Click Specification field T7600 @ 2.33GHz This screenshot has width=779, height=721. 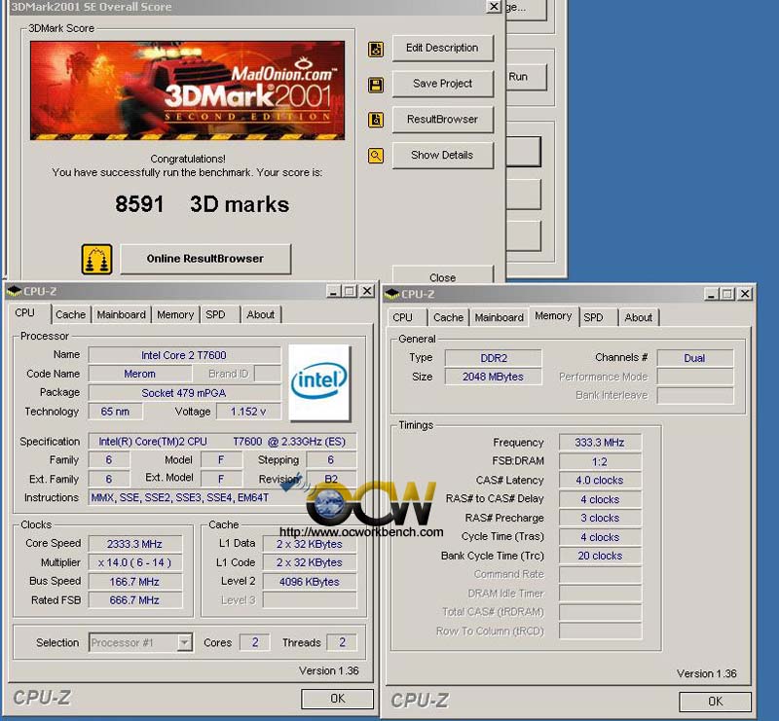222,442
